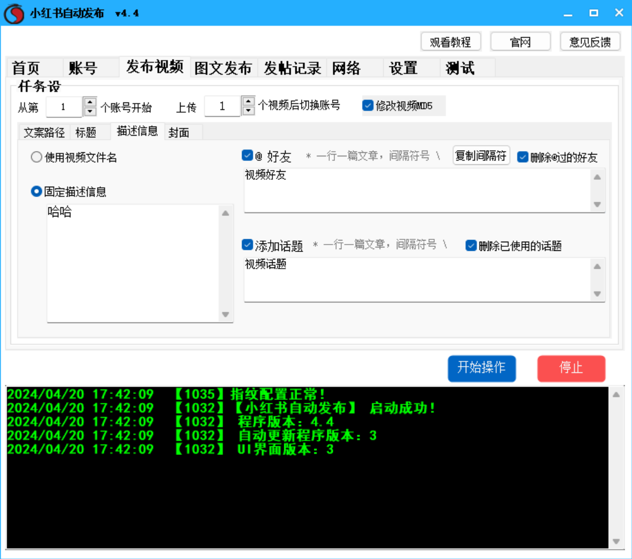Click down arrow of topics box scrollbar
Image resolution: width=632 pixels, height=559 pixels.
pyautogui.click(x=598, y=294)
